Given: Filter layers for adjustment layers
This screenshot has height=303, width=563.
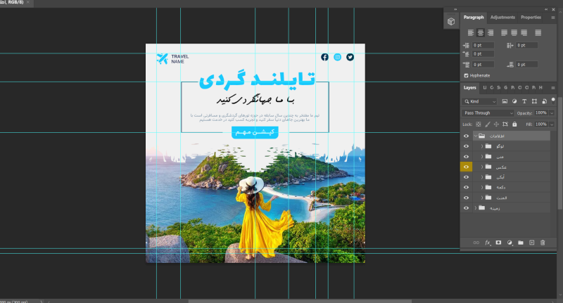Looking at the screenshot, I should coord(514,101).
